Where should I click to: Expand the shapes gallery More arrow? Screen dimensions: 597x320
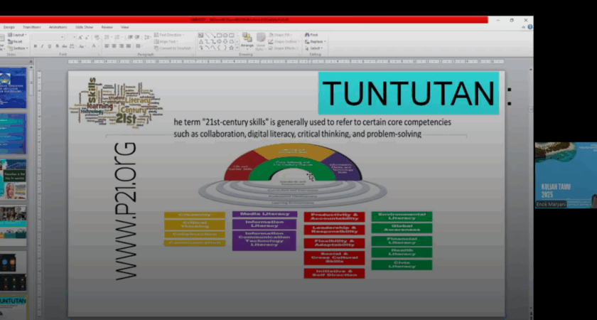[237, 48]
